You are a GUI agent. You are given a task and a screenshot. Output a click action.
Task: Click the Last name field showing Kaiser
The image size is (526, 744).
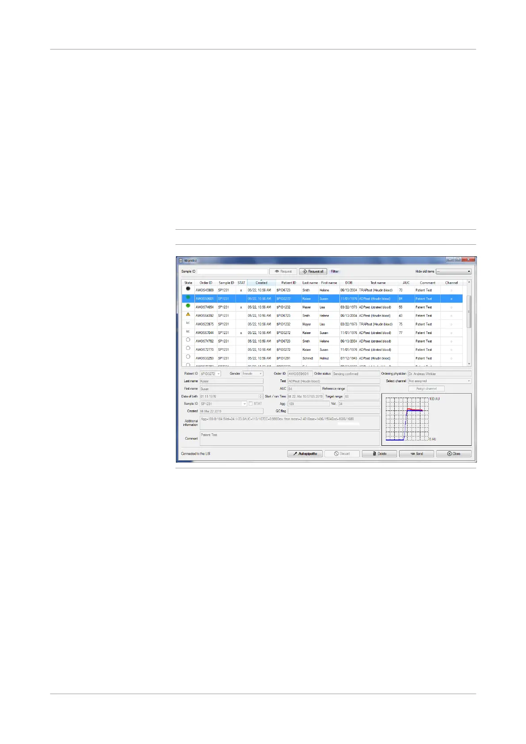point(231,381)
